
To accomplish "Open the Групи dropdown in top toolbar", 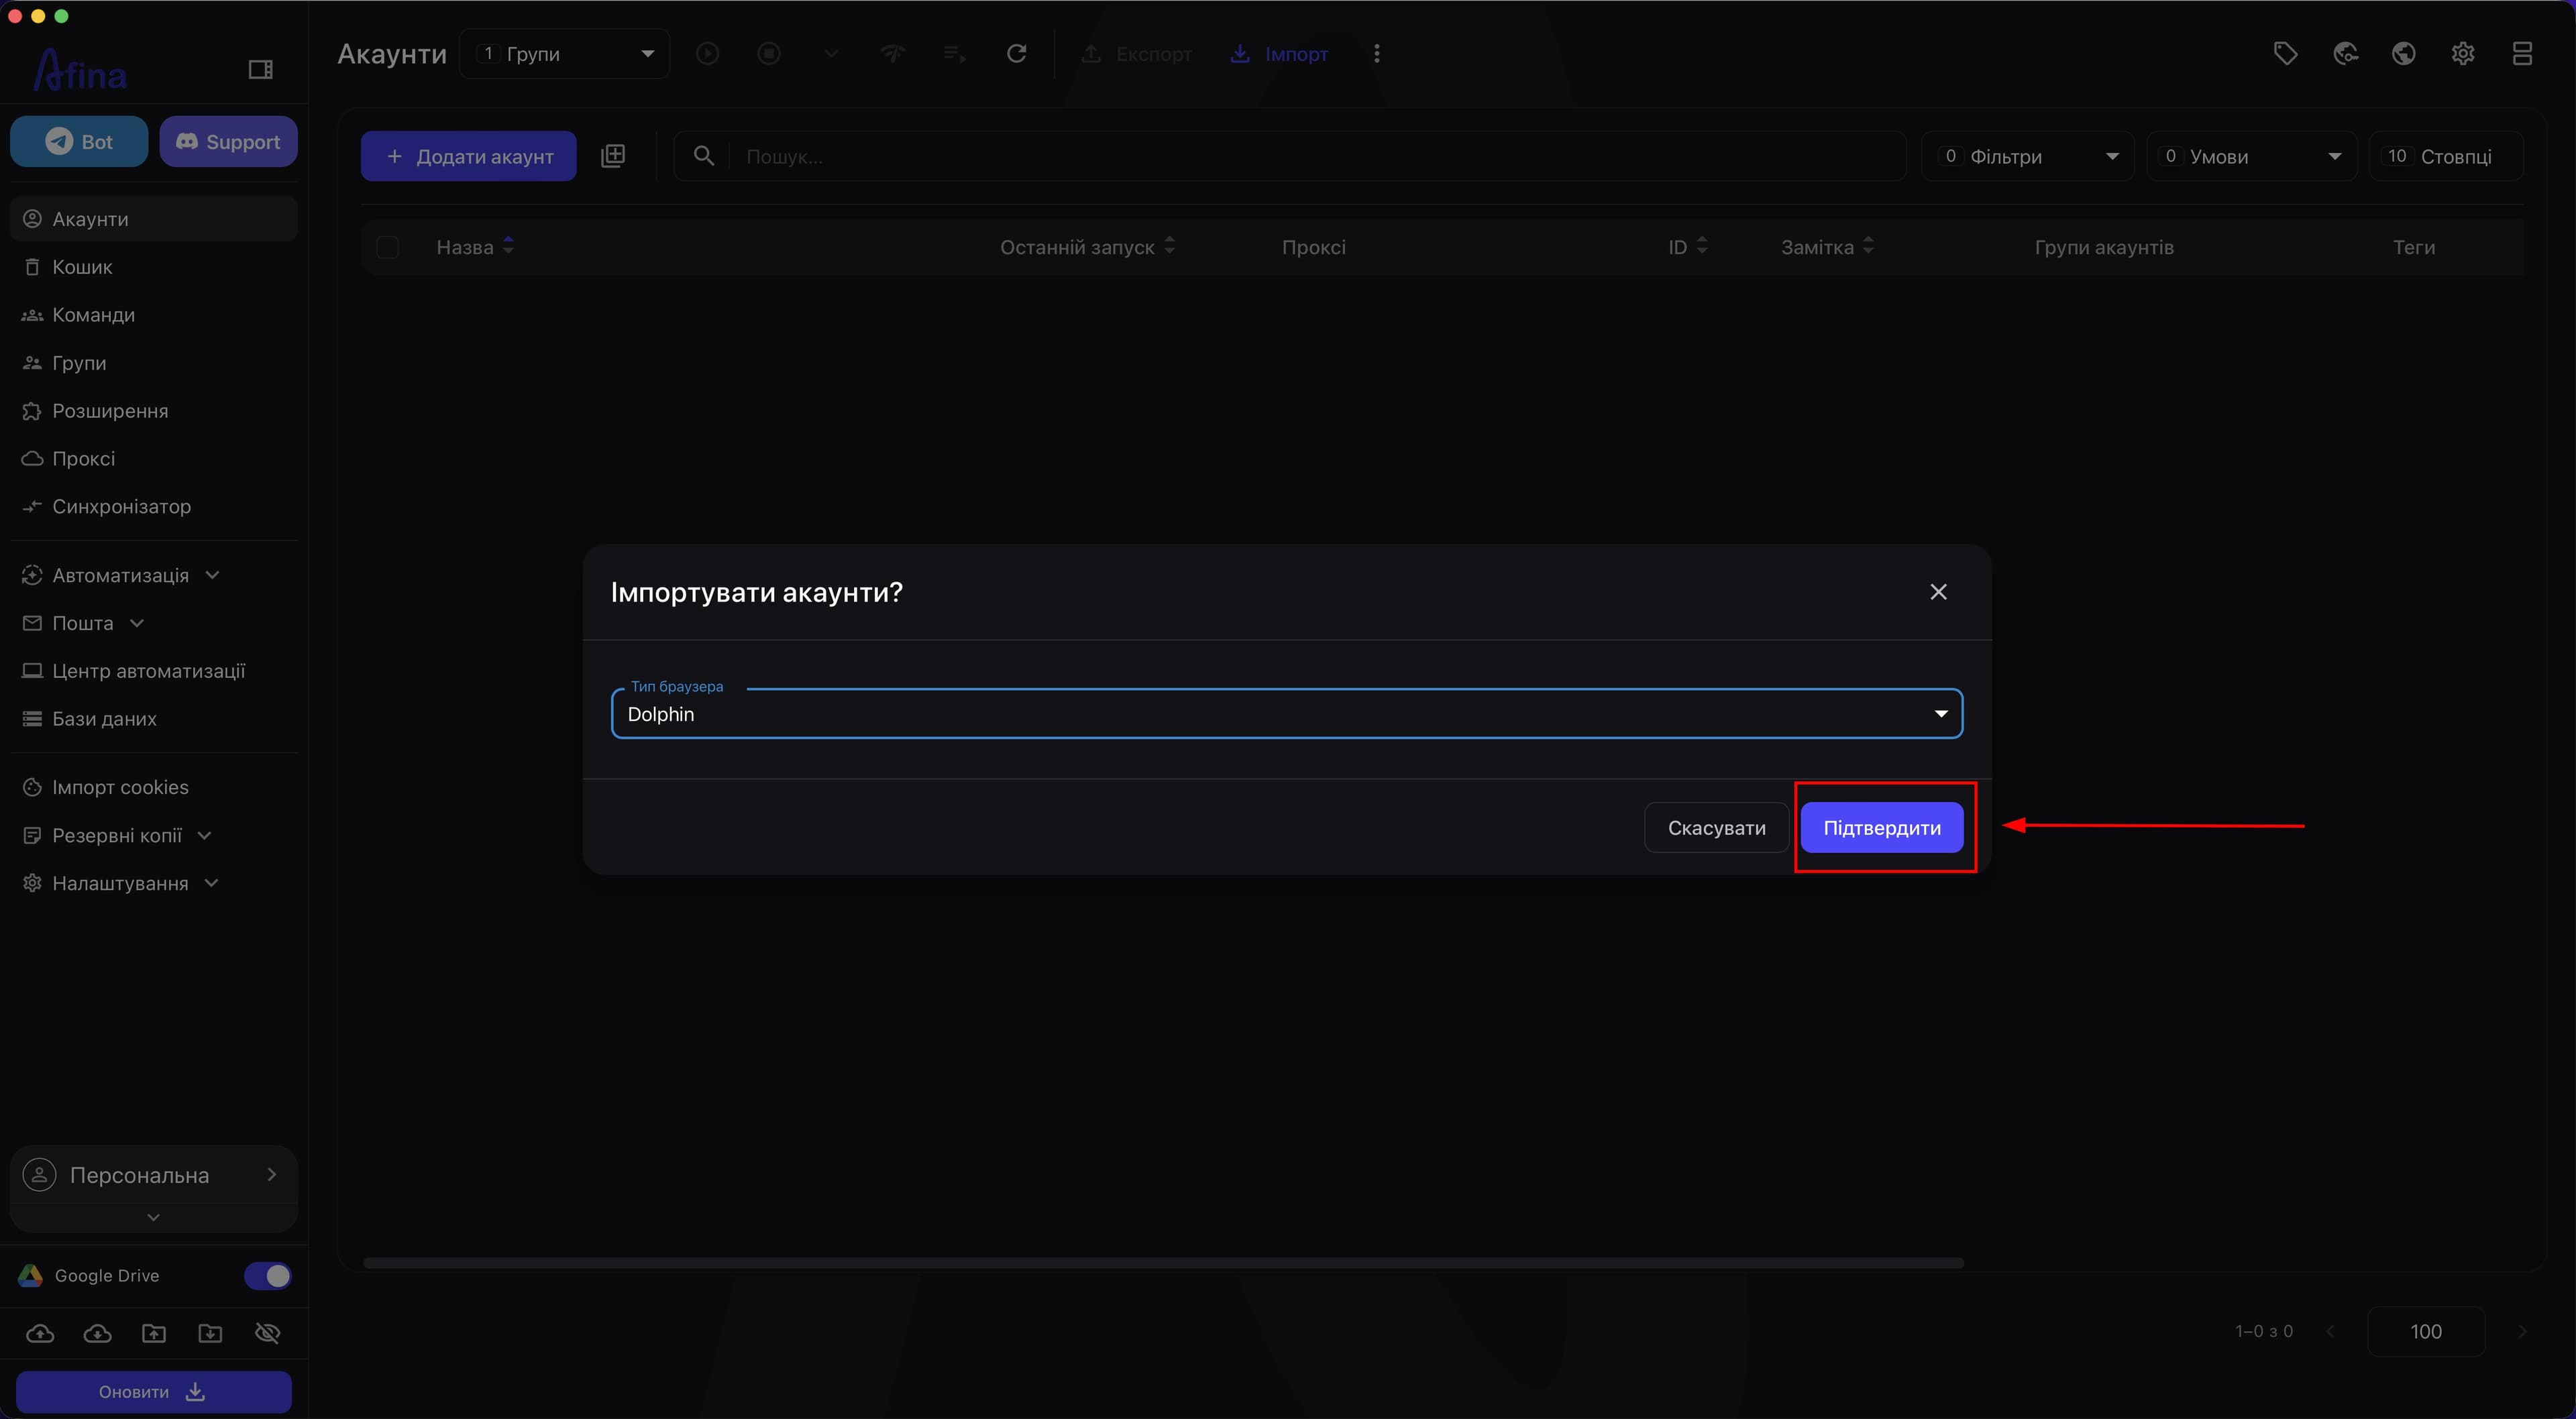I will [565, 54].
